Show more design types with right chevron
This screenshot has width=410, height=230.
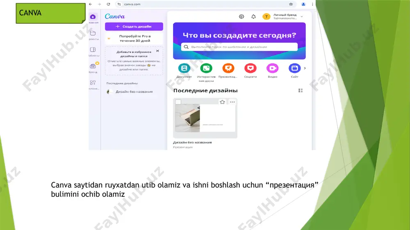point(305,68)
